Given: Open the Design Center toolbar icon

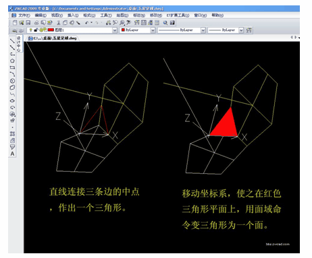Looking at the screenshot, I should pos(144,23).
